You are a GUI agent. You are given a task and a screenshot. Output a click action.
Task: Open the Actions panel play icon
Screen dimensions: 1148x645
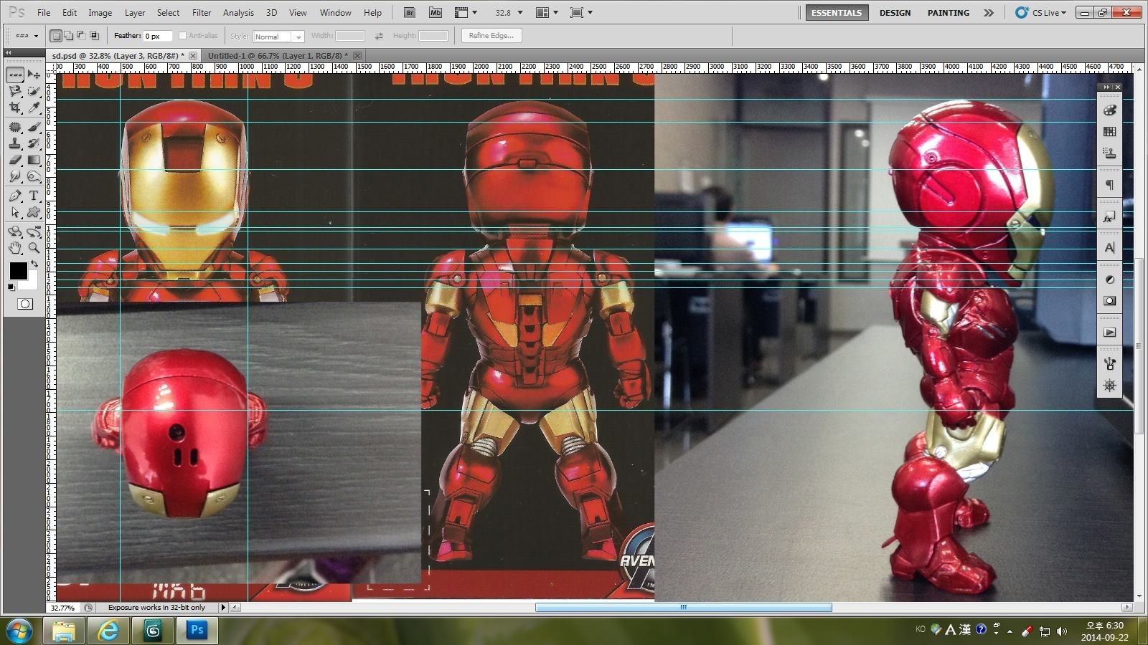[x=1109, y=333]
